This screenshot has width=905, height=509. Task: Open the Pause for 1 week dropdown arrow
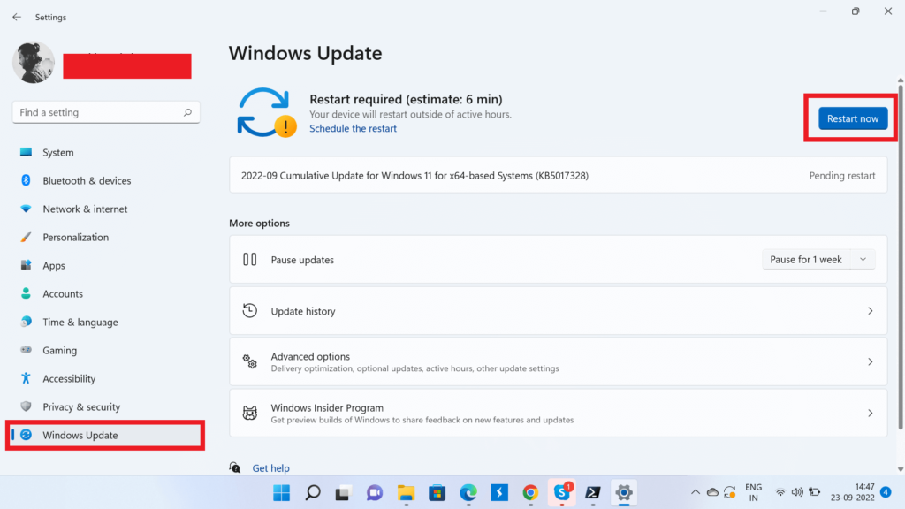(x=863, y=260)
